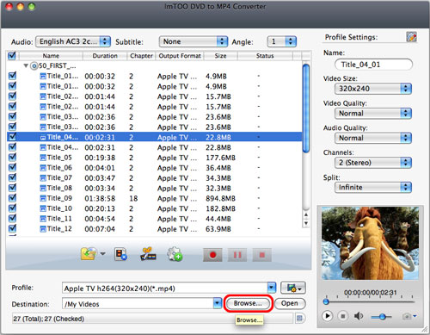The height and width of the screenshot is (335, 430).
Task: Sort by the Chapter column header
Action: click(x=141, y=56)
